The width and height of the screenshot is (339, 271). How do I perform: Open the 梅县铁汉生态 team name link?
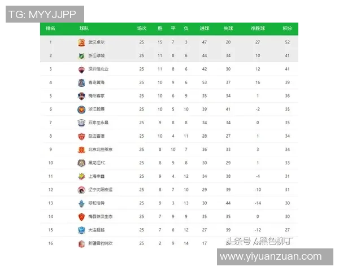[x=100, y=217]
